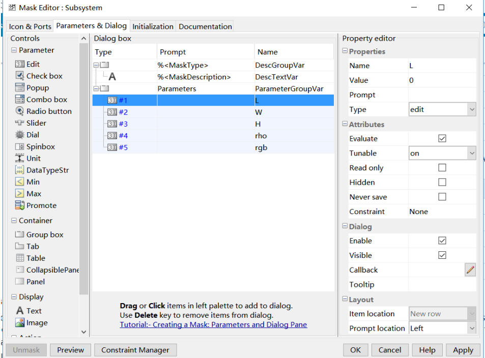Add a Unit parameter control

(28, 158)
